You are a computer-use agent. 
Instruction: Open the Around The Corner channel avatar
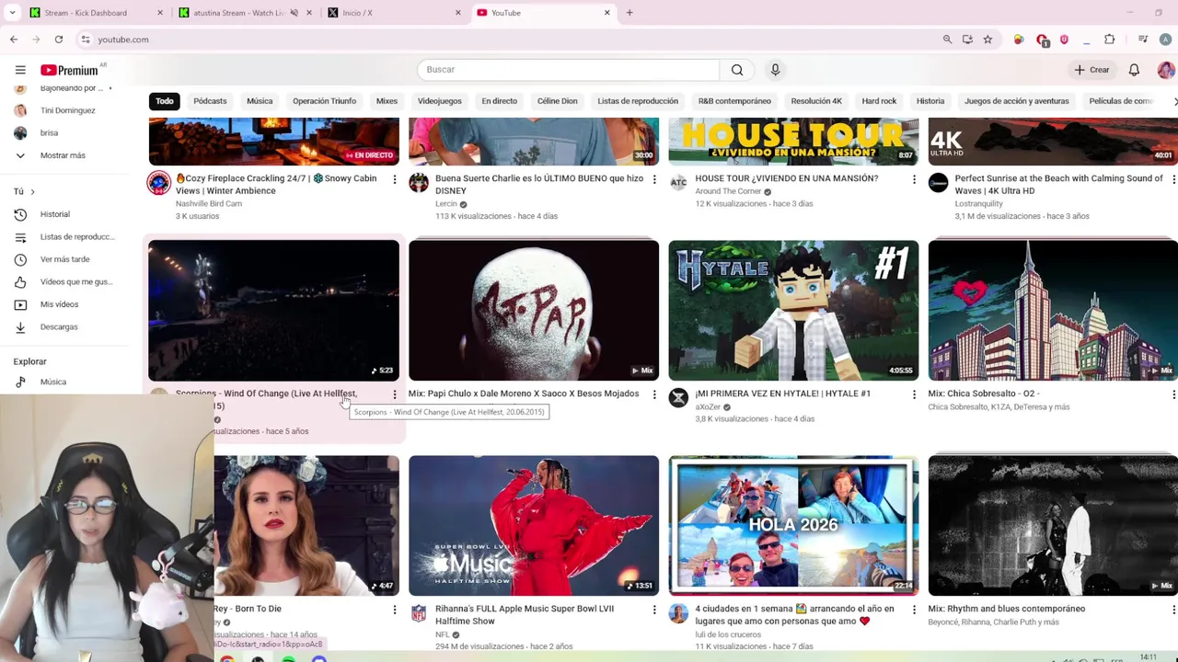(678, 182)
